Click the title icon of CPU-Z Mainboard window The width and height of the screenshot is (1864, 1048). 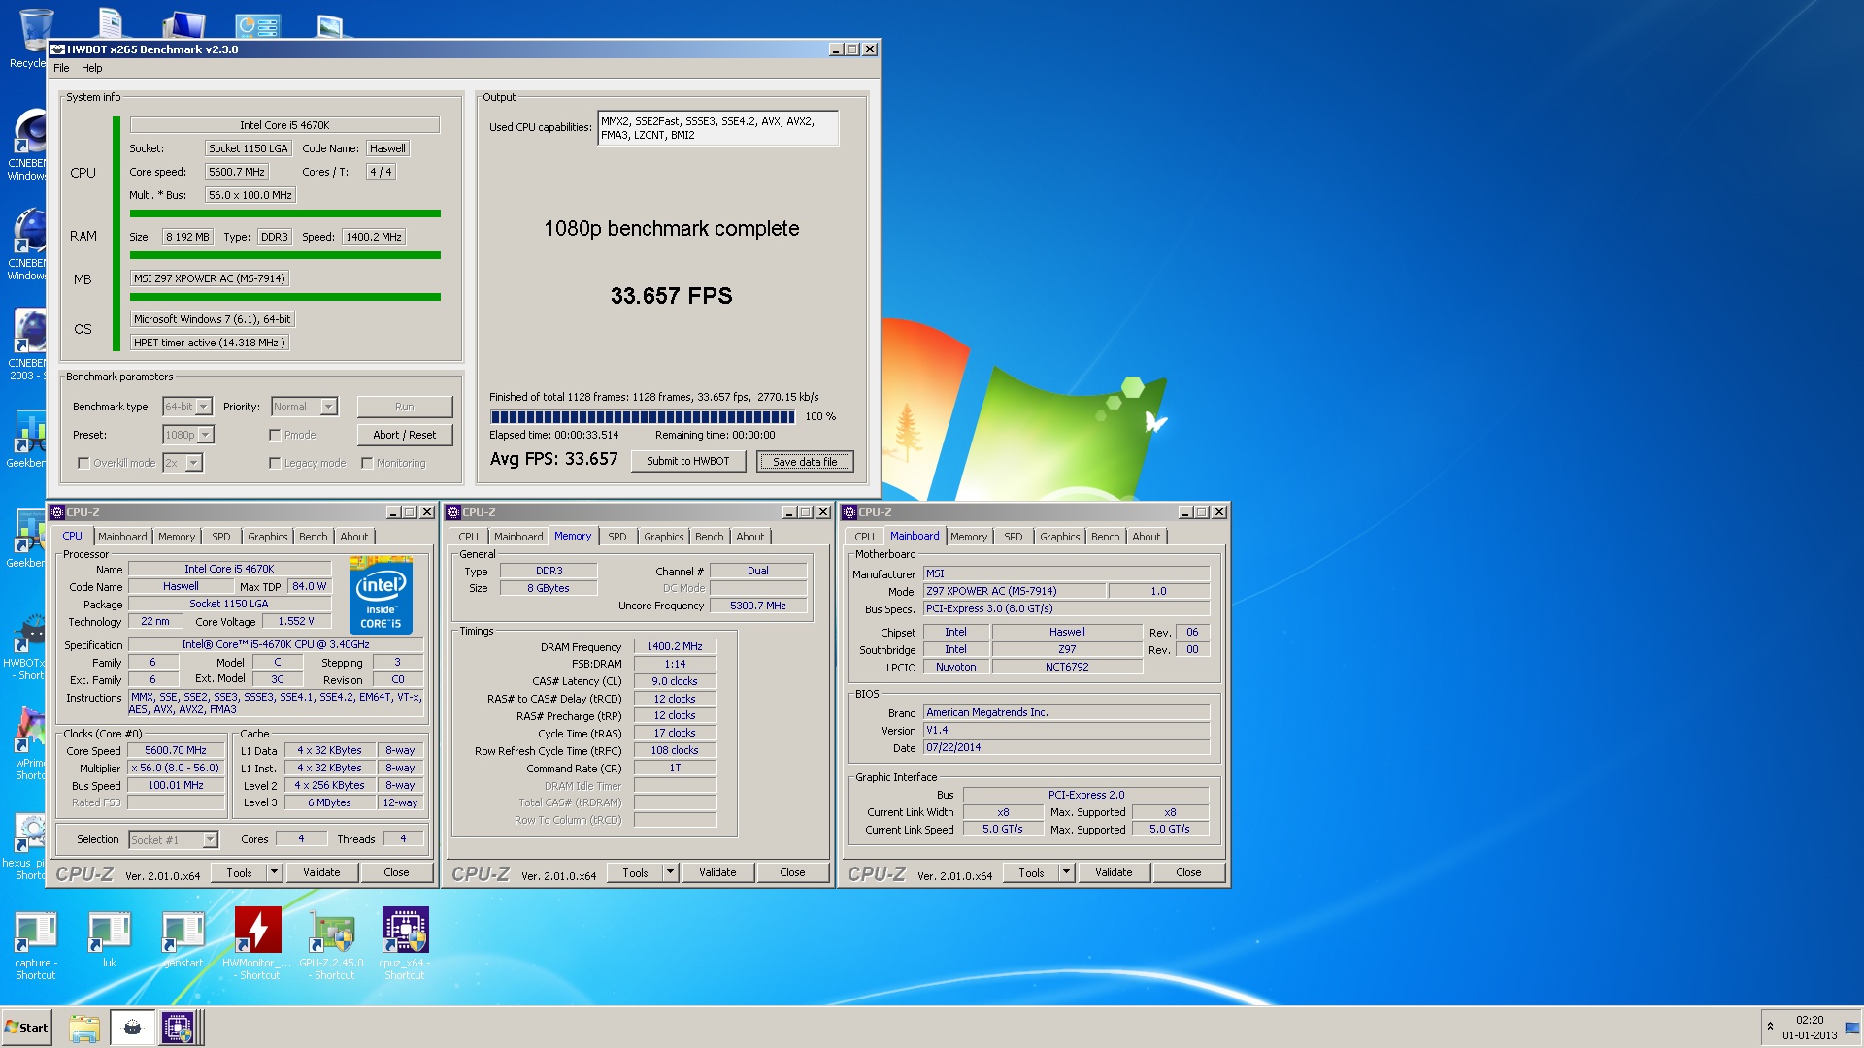[x=849, y=512]
